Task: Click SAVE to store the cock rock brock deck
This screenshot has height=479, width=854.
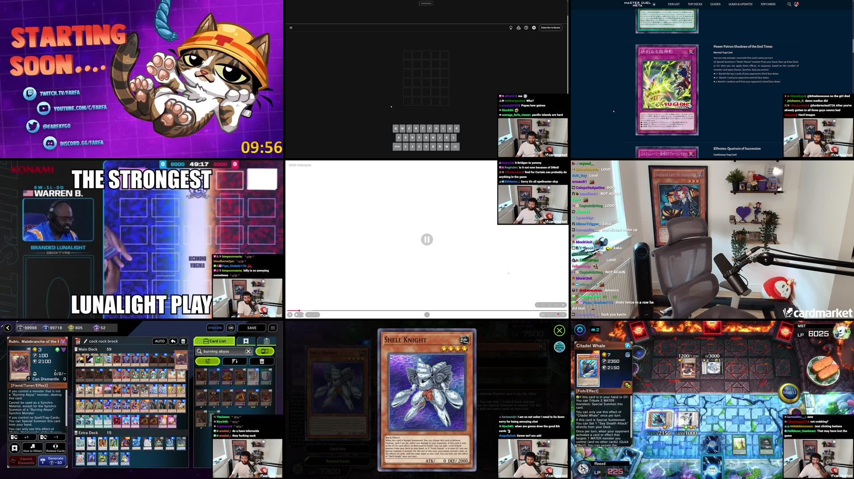Action: pos(252,328)
